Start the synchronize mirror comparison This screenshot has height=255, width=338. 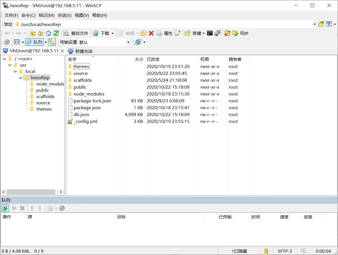227,33
